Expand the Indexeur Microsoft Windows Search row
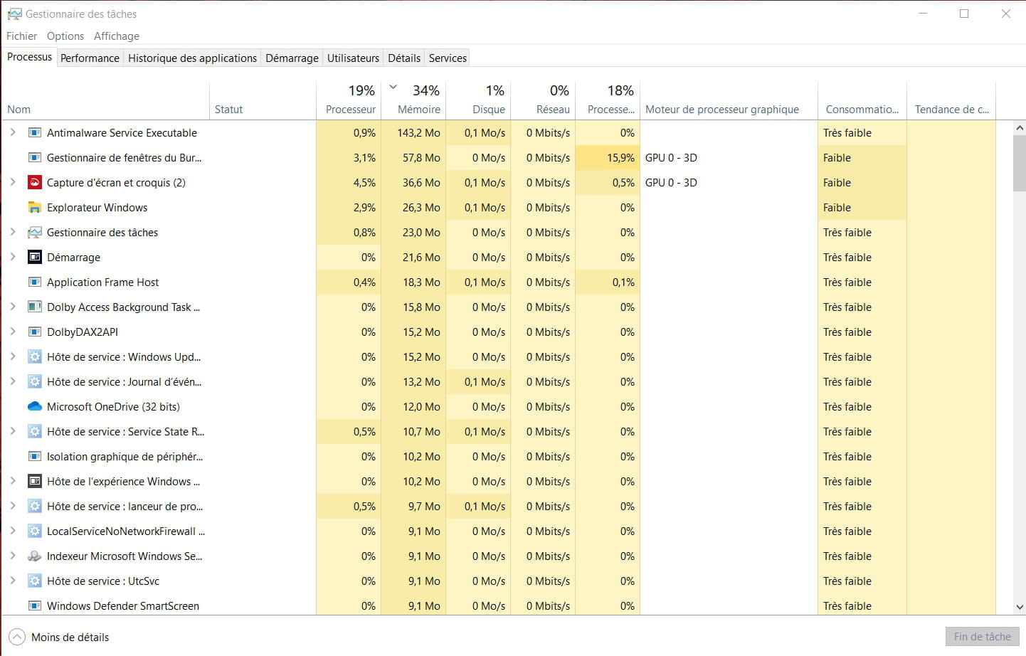Image resolution: width=1026 pixels, height=656 pixels. coord(13,556)
